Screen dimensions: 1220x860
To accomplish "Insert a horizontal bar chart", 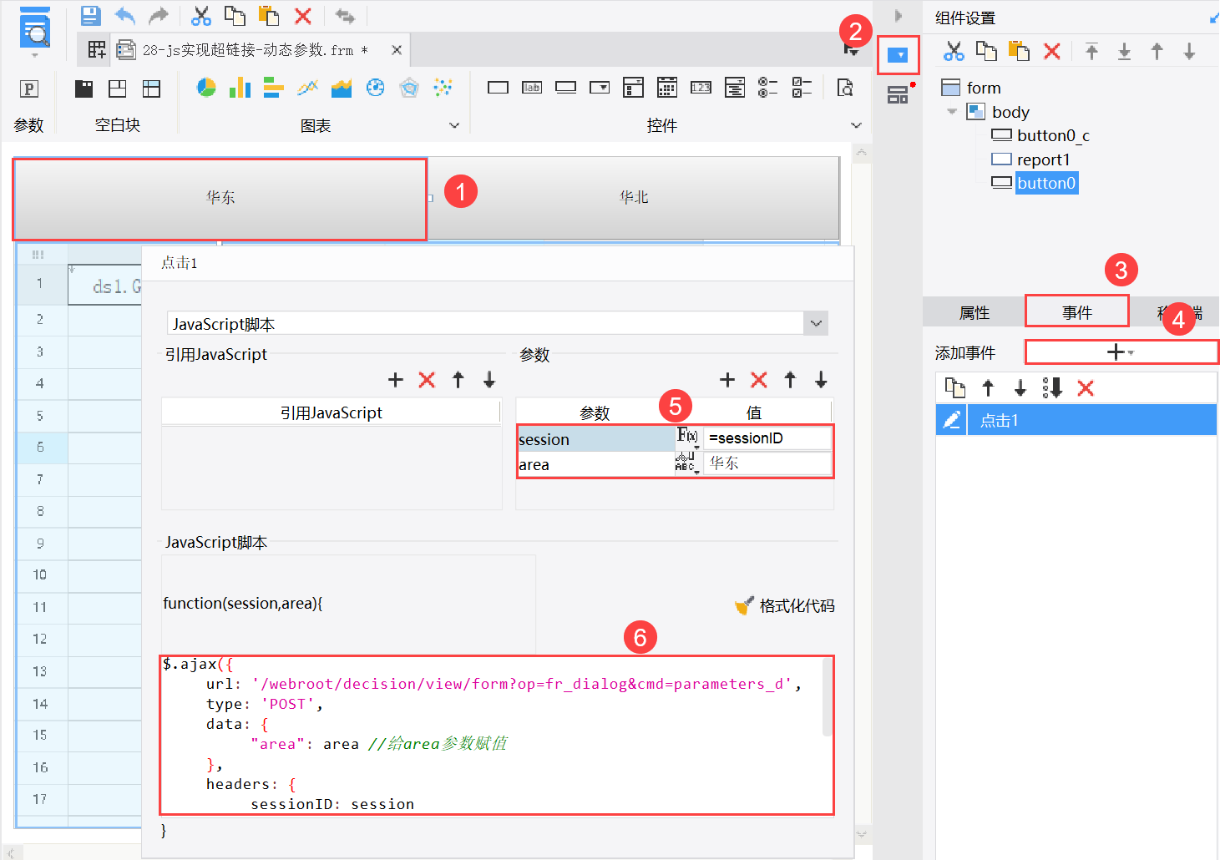I will point(274,87).
